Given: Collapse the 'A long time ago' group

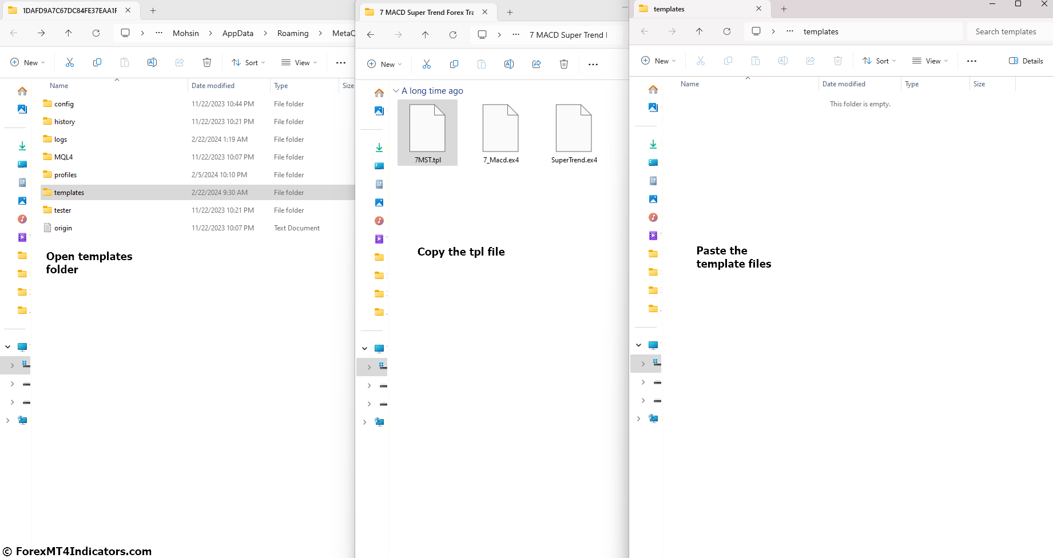Looking at the screenshot, I should point(396,90).
